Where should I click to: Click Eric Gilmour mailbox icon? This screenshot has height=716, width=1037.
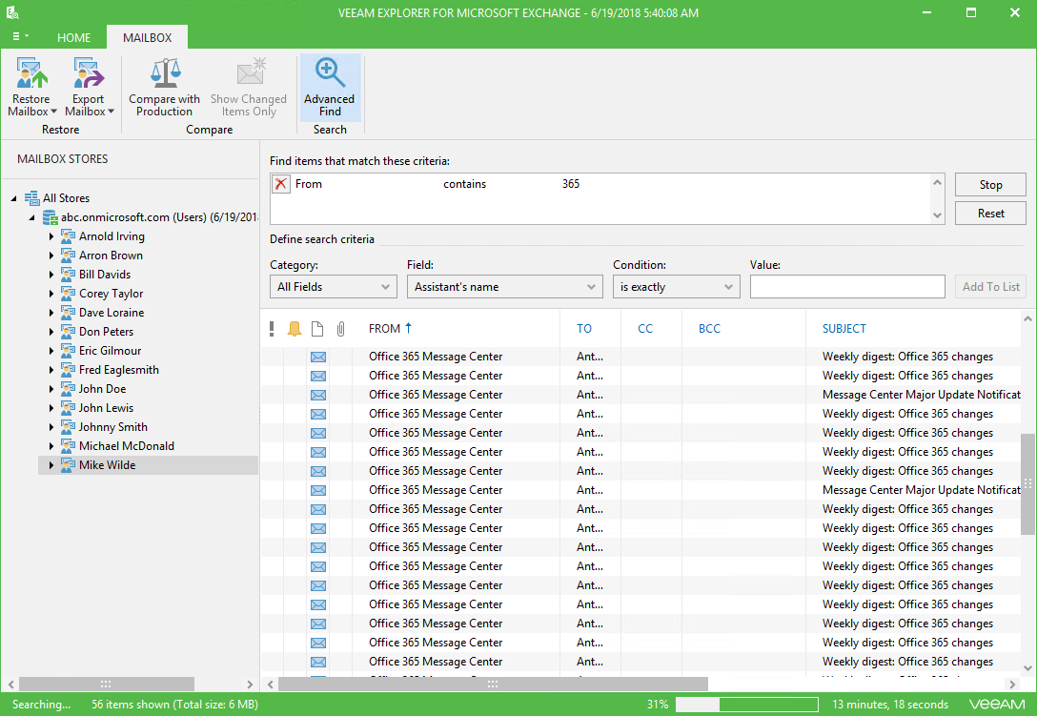[x=68, y=351]
